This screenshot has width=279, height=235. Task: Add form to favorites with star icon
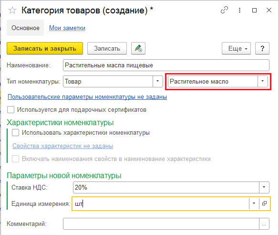point(12,11)
